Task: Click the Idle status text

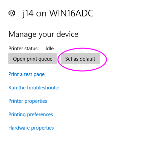Action: click(x=50, y=49)
